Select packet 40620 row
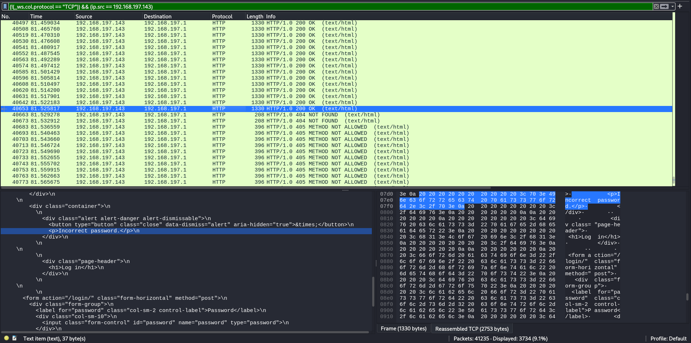 click(336, 90)
